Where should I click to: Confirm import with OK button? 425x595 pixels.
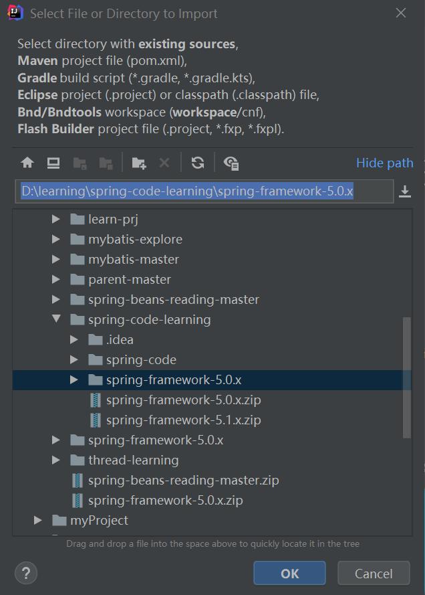click(289, 574)
